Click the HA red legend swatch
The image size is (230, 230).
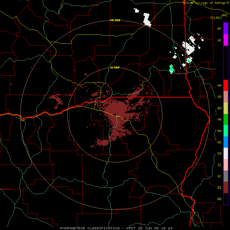(226, 85)
